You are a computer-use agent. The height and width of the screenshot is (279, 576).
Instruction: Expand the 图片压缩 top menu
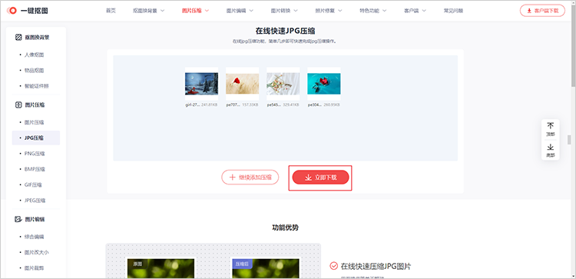click(x=195, y=11)
